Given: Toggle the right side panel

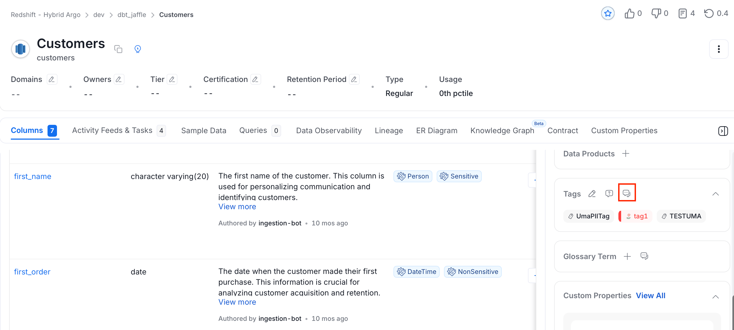Looking at the screenshot, I should click(x=723, y=131).
